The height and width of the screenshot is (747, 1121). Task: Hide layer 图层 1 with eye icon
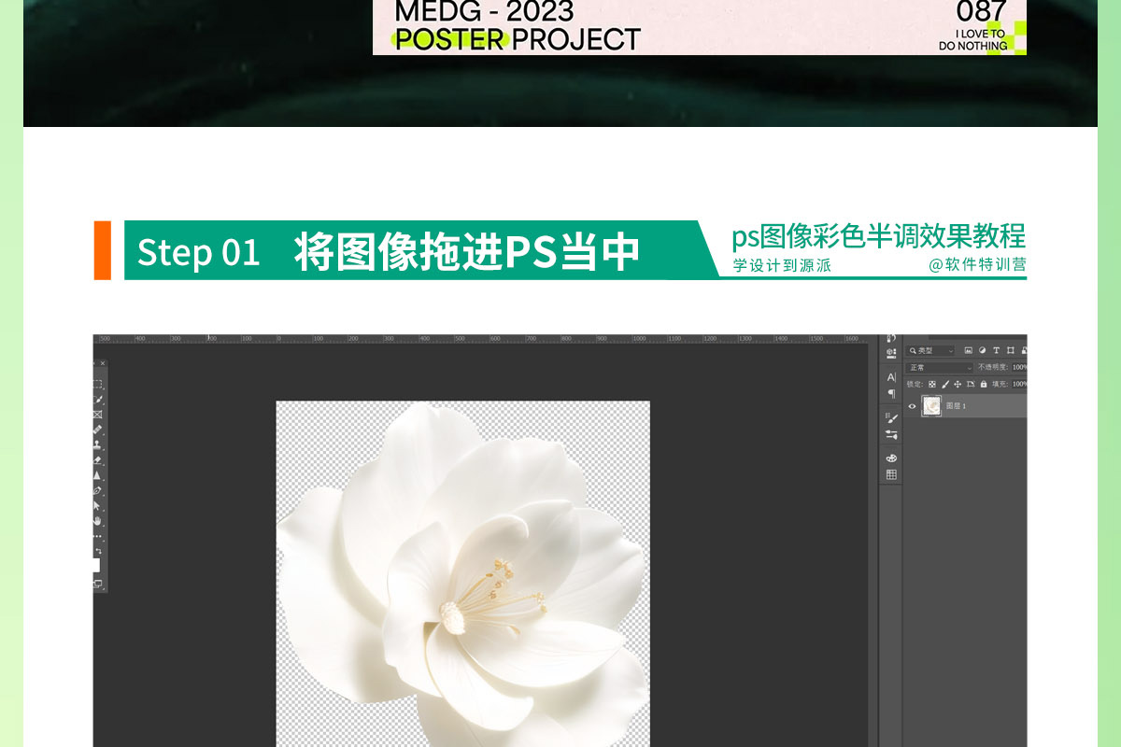913,406
